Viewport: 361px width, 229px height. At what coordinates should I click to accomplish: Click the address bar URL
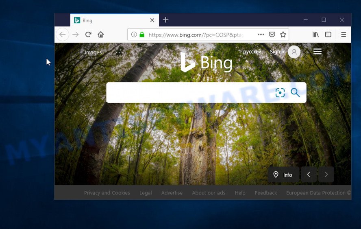[x=196, y=35]
